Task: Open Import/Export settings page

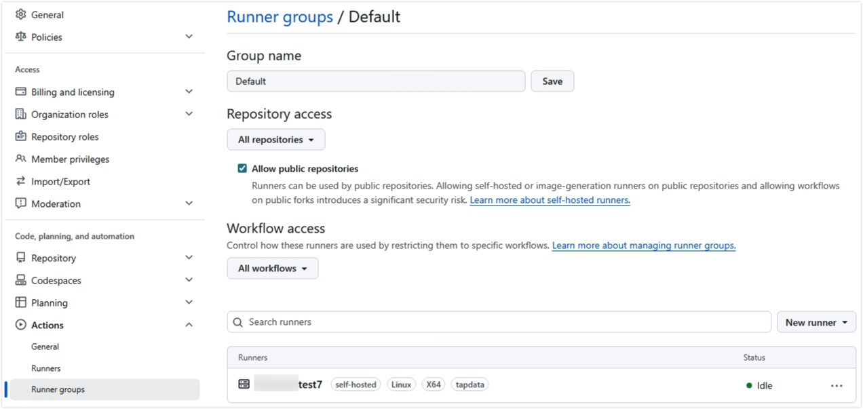Action: point(60,181)
